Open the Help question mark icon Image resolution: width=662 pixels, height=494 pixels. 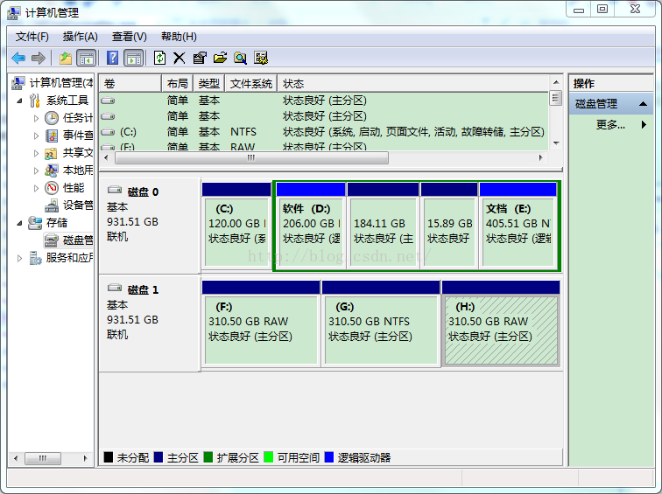pos(112,58)
